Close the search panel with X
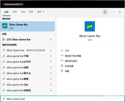The width and height of the screenshot is (125, 102). coord(120,12)
